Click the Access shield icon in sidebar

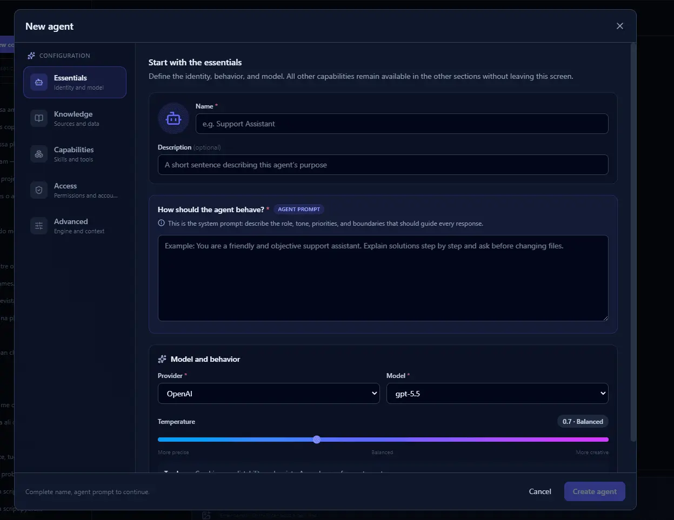39,190
